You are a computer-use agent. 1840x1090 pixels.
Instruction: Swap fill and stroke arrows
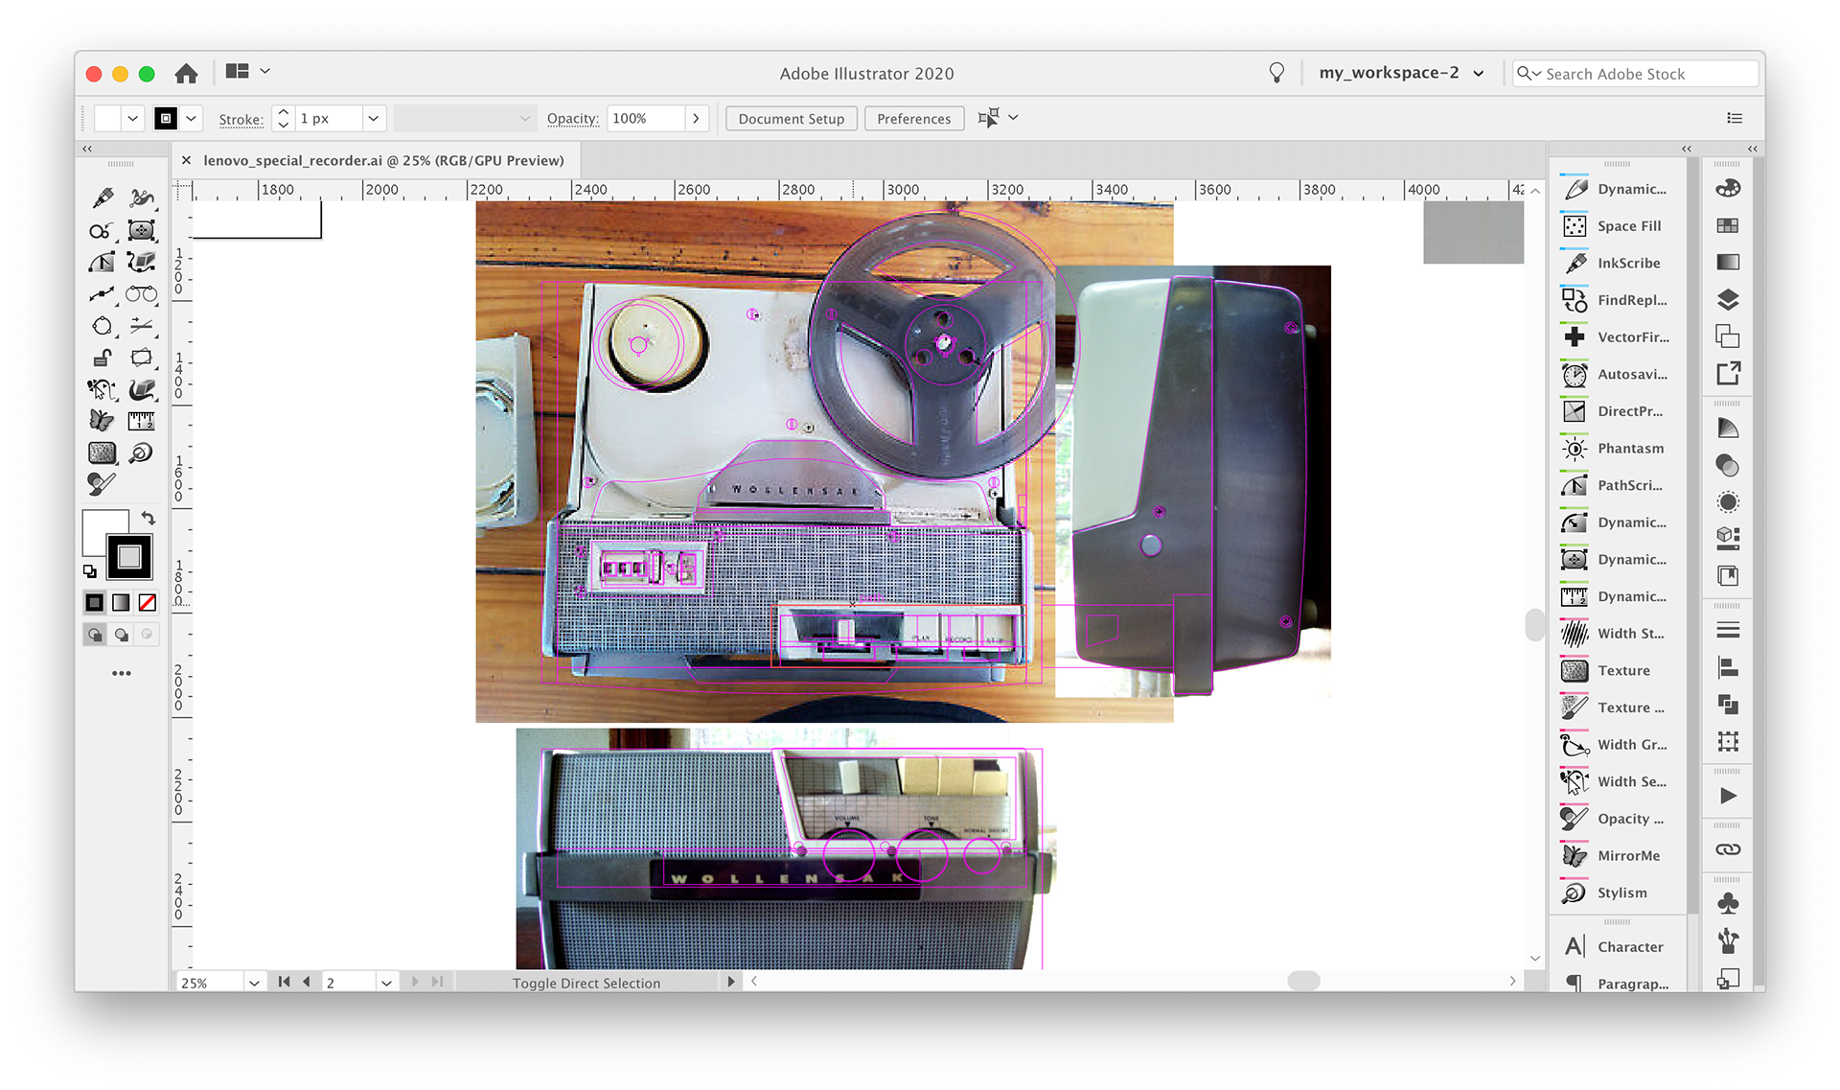(148, 519)
